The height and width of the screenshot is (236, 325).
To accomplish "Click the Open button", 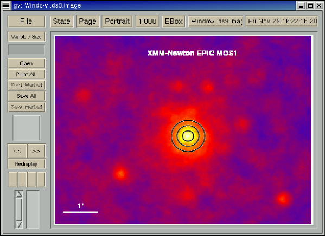I will click(27, 63).
